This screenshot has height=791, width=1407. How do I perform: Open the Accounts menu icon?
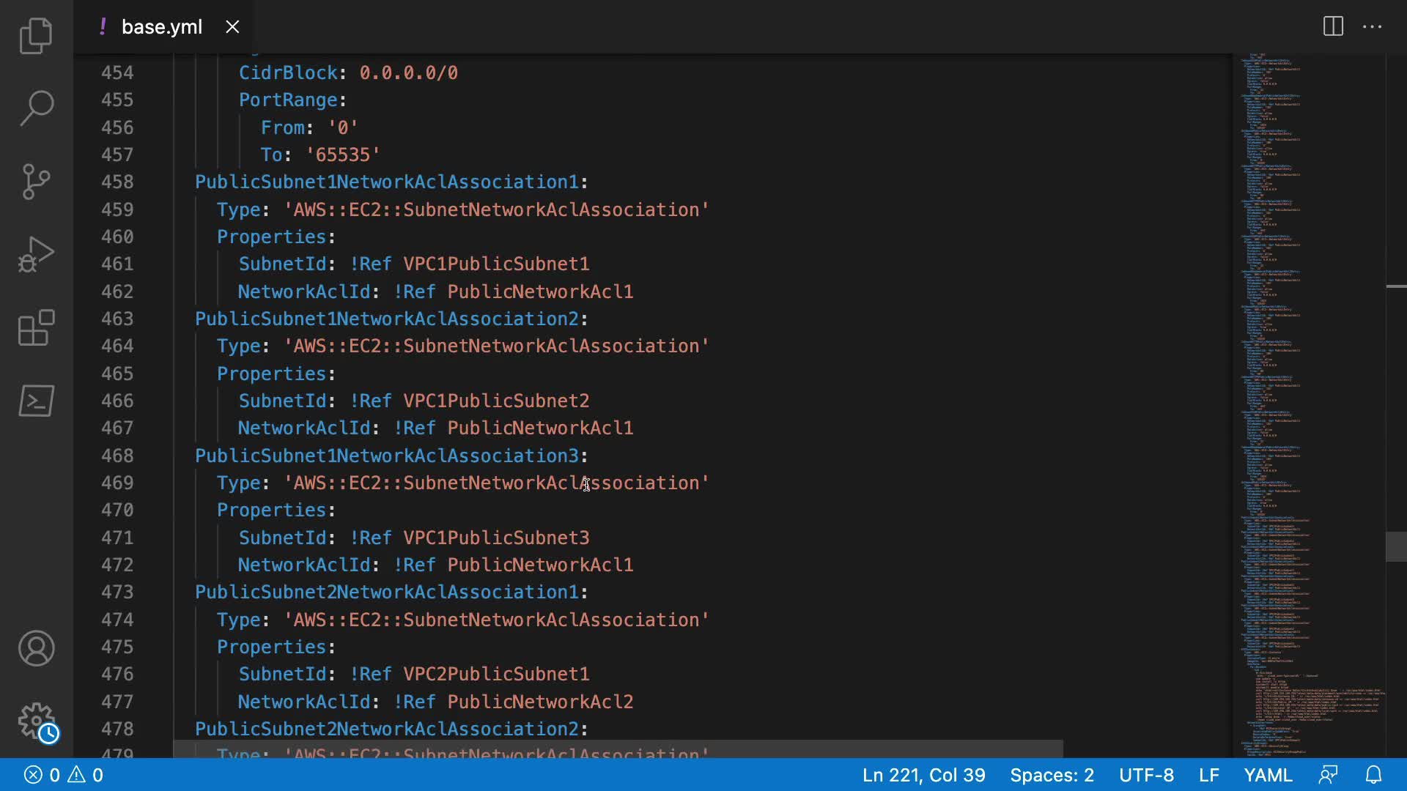point(36,648)
